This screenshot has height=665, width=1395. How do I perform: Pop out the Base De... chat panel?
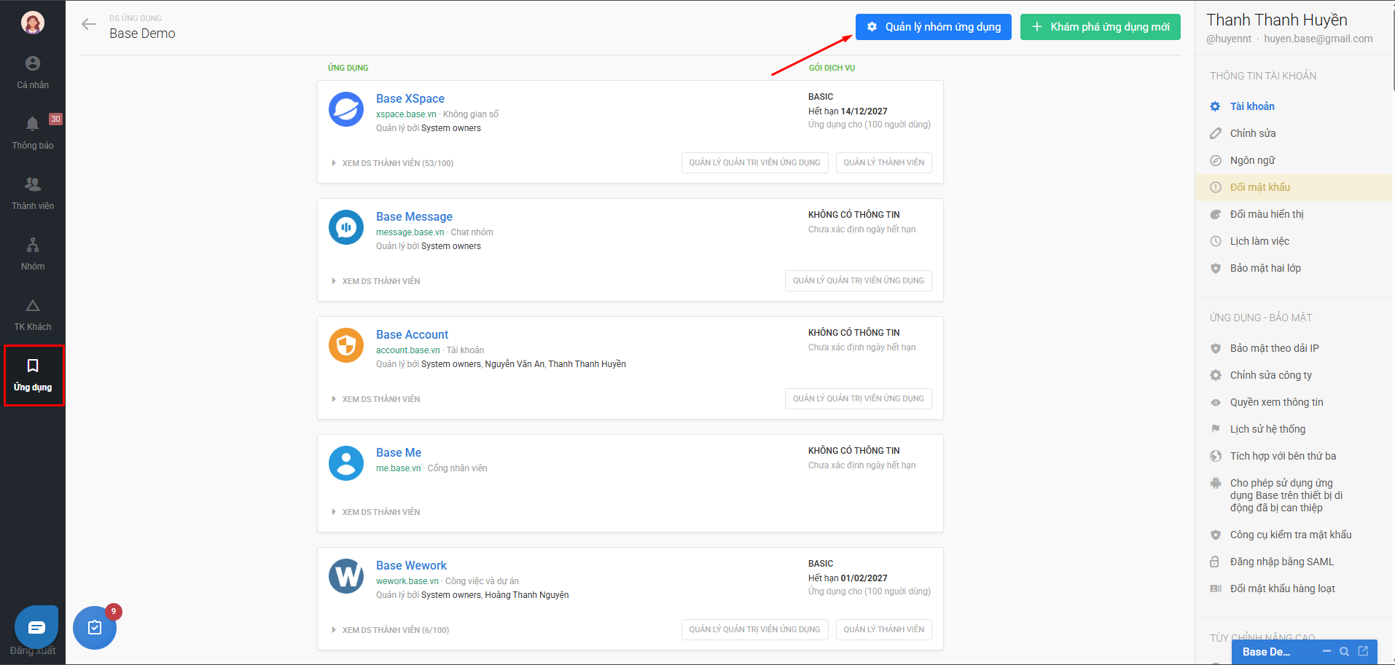coord(1363,651)
